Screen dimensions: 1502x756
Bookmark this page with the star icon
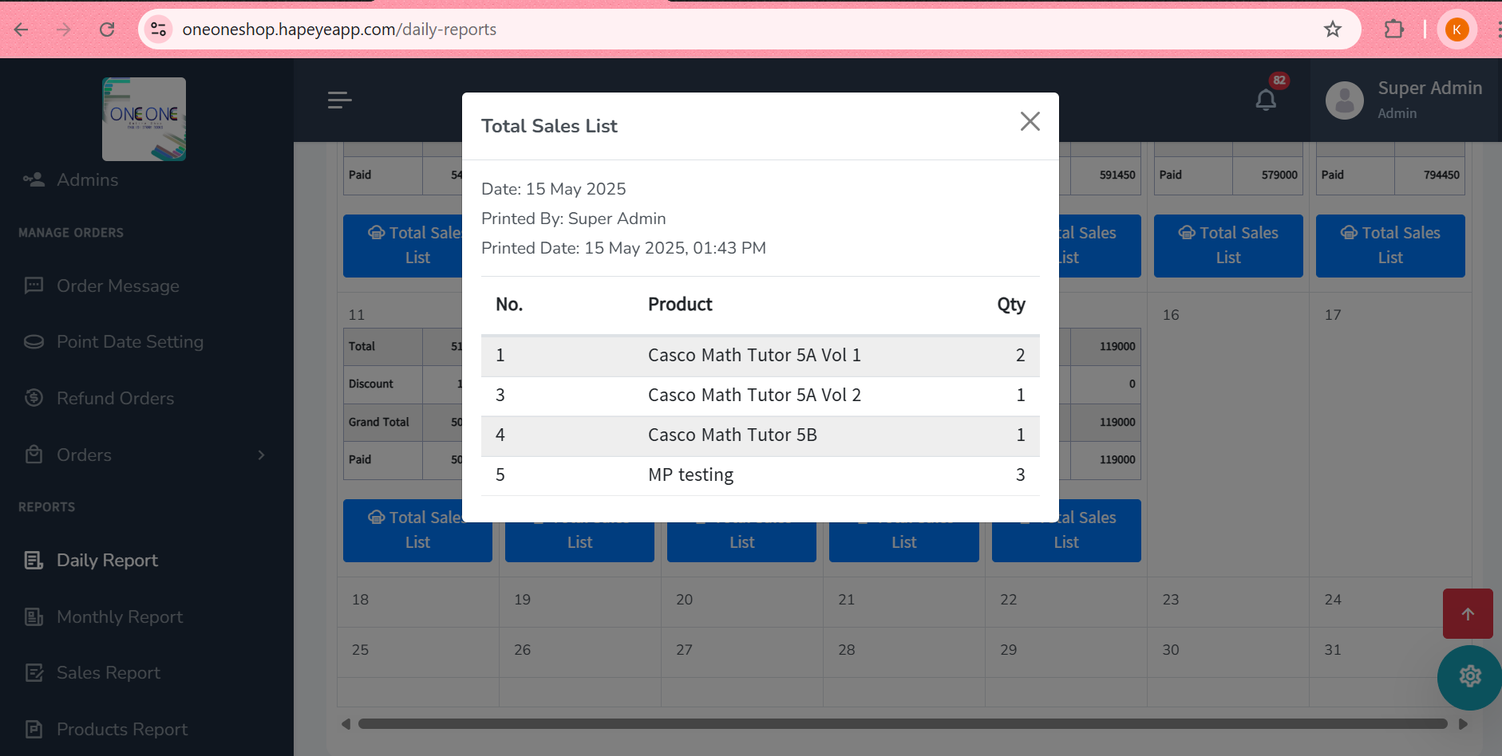point(1332,30)
